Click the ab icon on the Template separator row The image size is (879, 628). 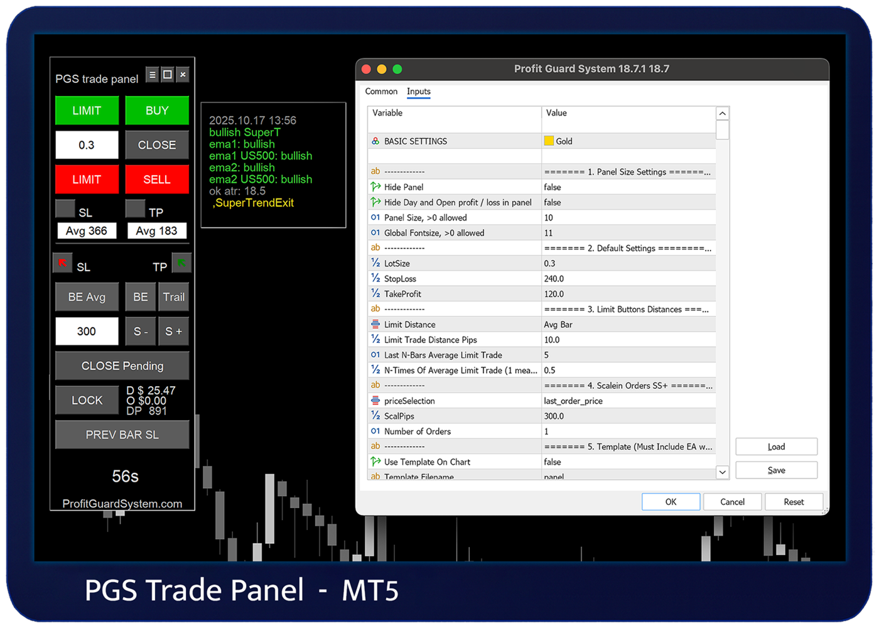tap(375, 447)
